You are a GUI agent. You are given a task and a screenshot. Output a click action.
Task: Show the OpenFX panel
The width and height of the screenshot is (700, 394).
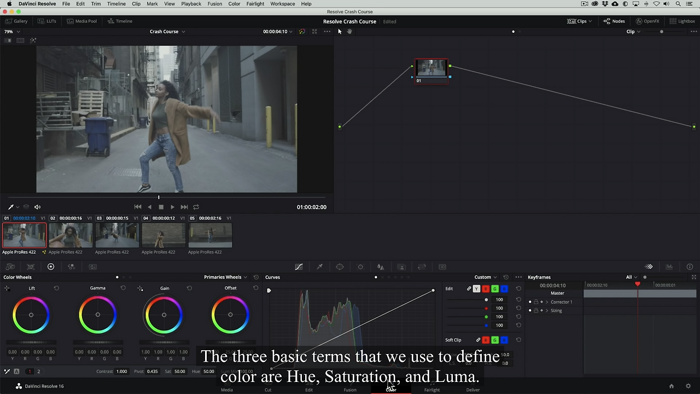pos(647,21)
